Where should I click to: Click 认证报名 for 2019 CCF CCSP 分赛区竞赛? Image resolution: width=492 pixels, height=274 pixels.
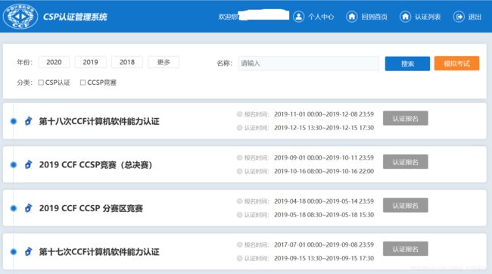click(406, 205)
